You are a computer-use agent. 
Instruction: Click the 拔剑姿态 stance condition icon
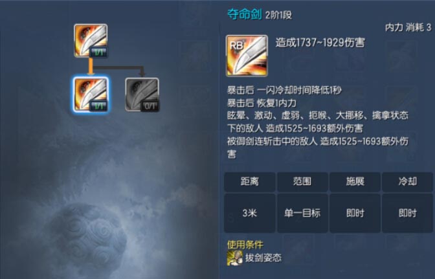point(234,258)
